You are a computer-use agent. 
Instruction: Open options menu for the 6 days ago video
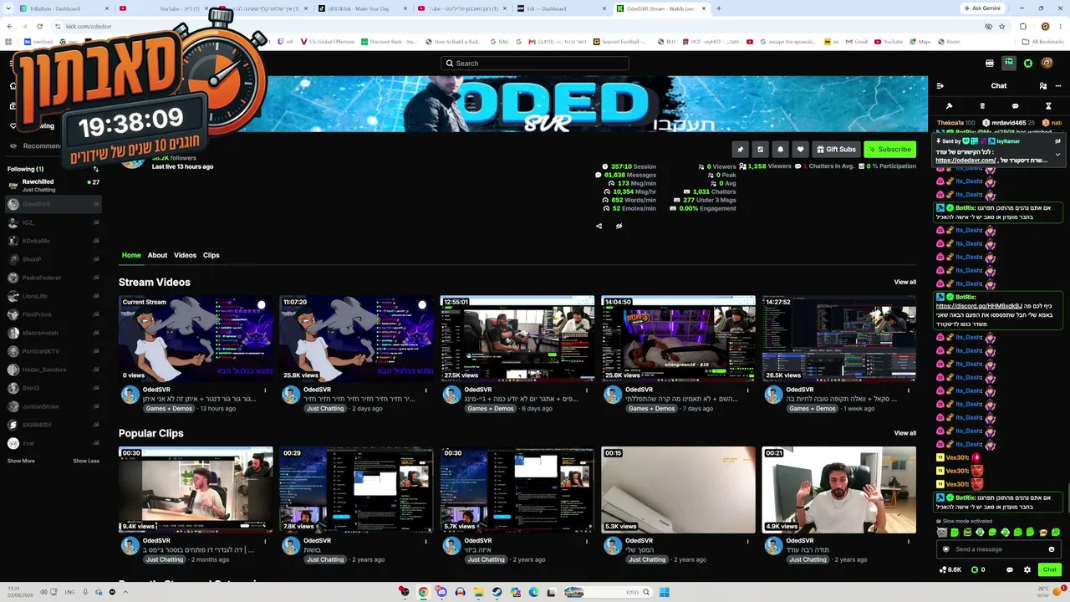click(587, 390)
